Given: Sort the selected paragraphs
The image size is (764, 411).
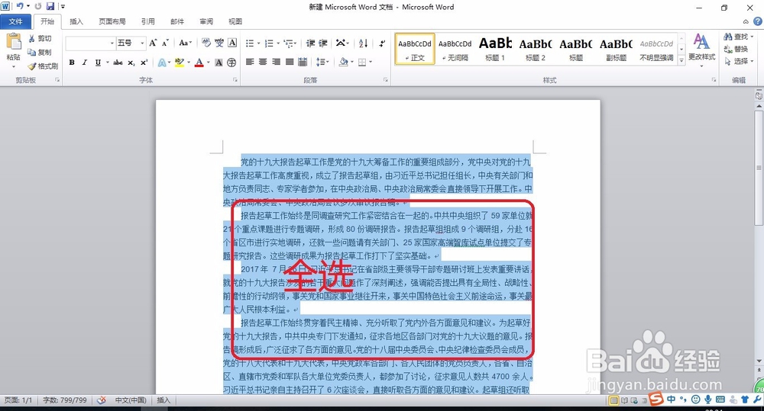Looking at the screenshot, I should tap(363, 43).
